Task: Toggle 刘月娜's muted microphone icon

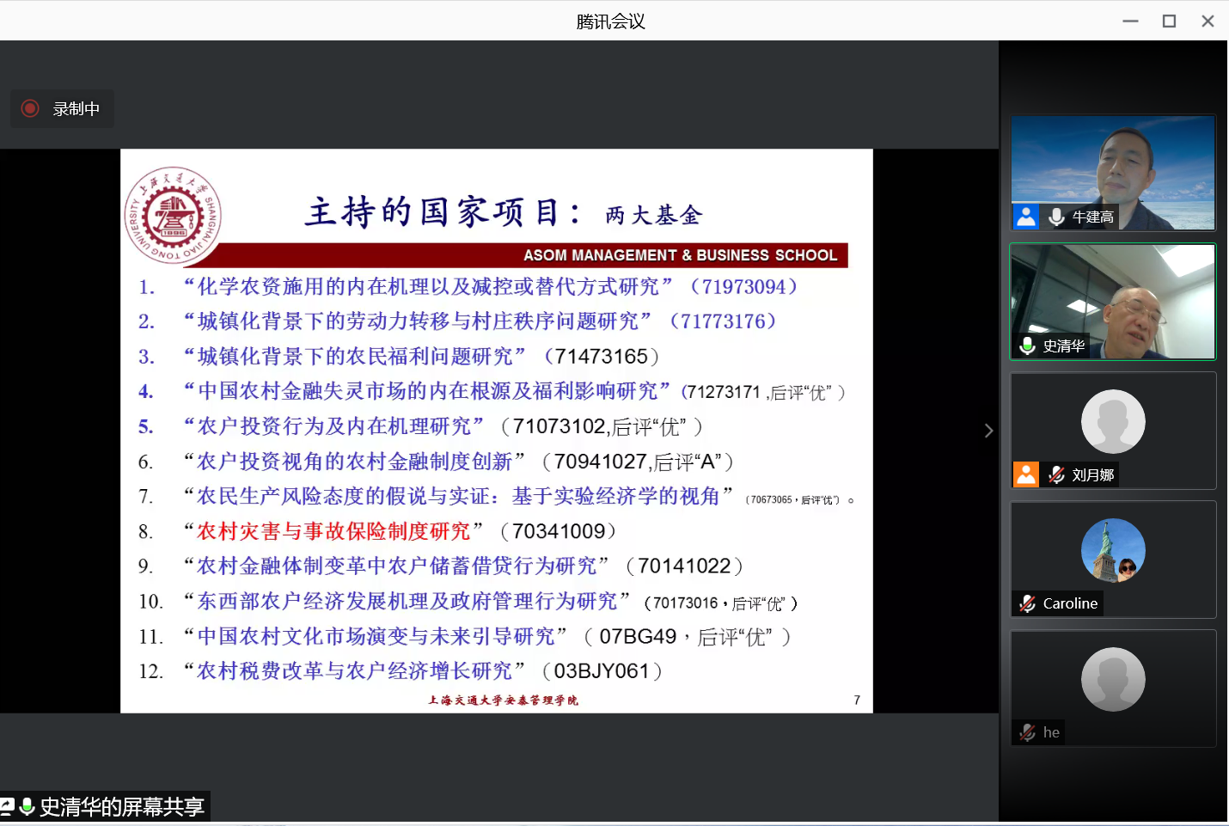Action: [x=1056, y=474]
